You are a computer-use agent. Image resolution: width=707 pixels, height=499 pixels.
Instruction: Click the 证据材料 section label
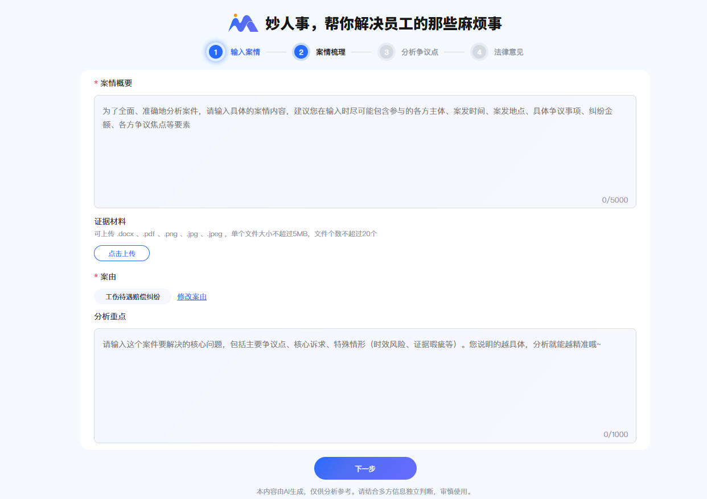coord(110,221)
